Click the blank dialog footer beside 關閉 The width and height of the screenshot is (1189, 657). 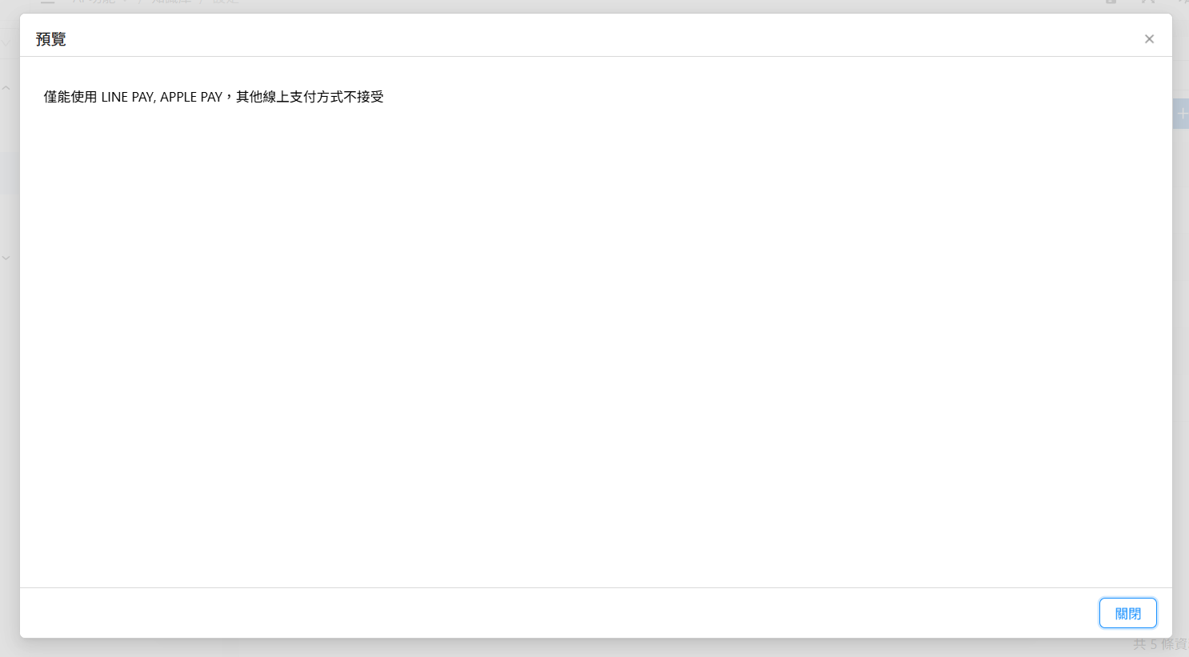pos(560,613)
